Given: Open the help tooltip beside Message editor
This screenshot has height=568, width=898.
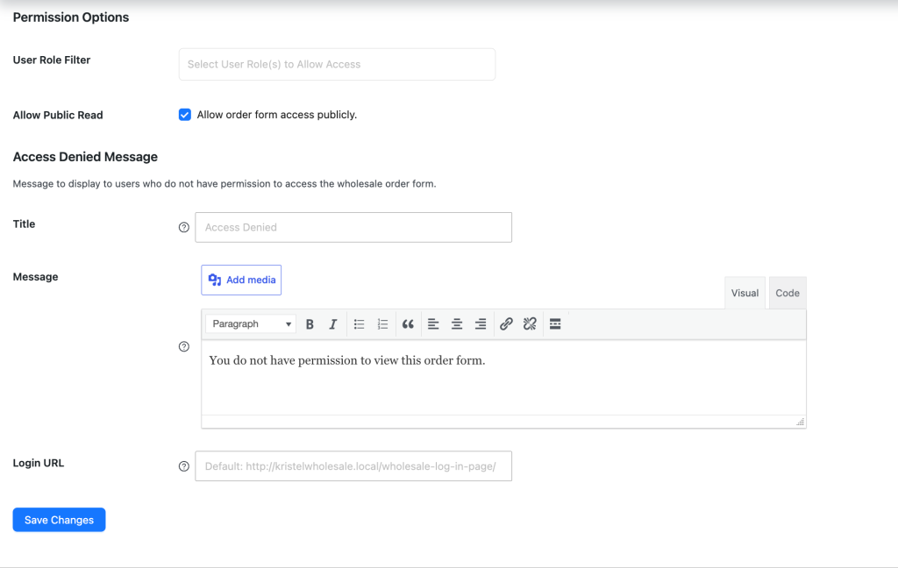Looking at the screenshot, I should tap(184, 346).
